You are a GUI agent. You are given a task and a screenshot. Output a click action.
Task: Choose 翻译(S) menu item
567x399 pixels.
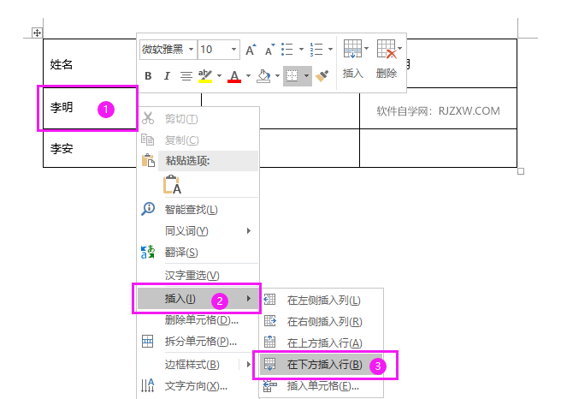(x=198, y=252)
